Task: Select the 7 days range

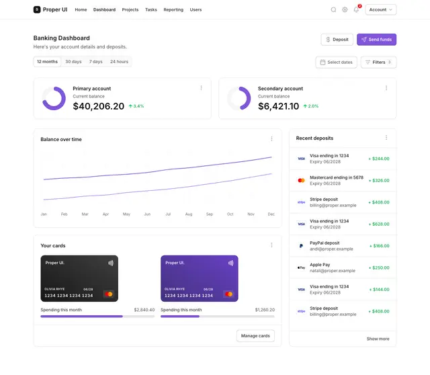Action: (x=95, y=61)
